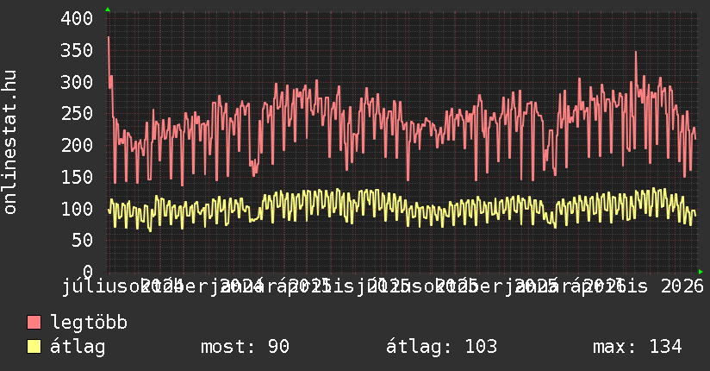Viewport: 710px width, 371px height.
Task: Click the 300 y-axis tick label
Action: tap(77, 82)
